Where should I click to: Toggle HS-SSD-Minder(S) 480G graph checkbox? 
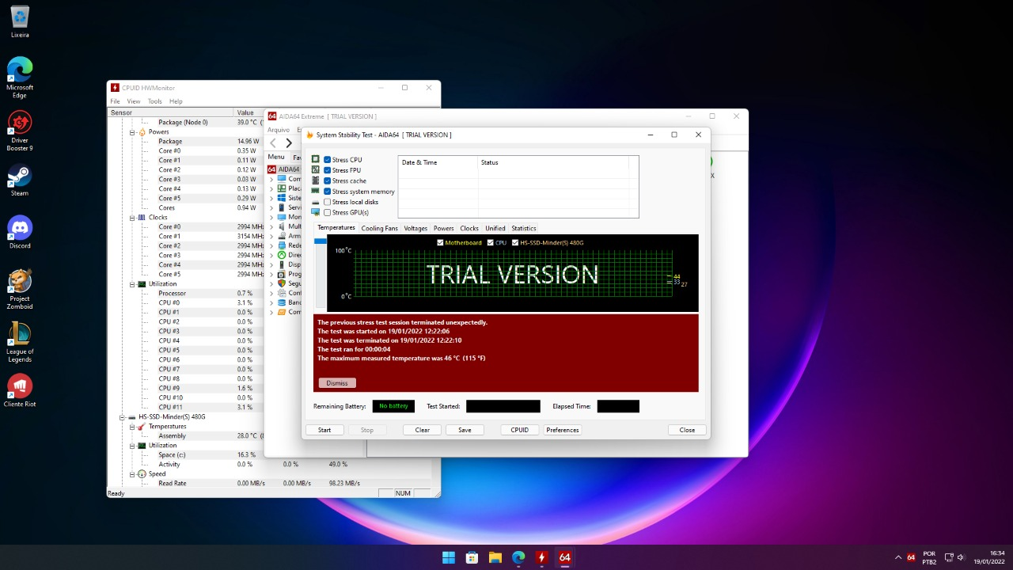click(515, 243)
